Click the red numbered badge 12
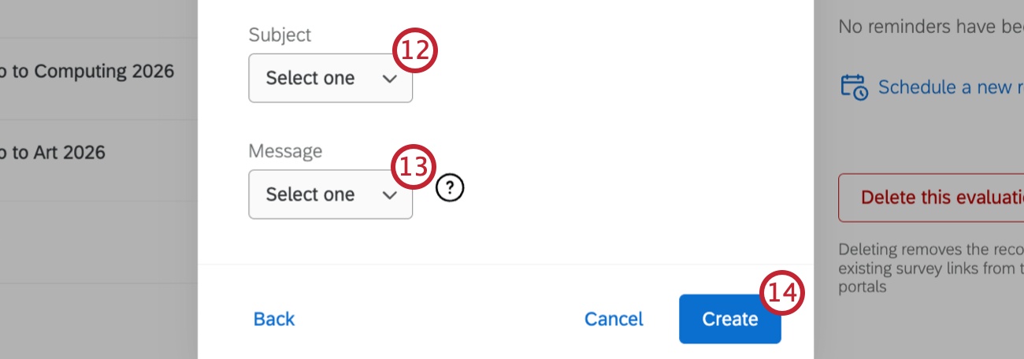Screen dimensions: 1024x359 coord(414,51)
